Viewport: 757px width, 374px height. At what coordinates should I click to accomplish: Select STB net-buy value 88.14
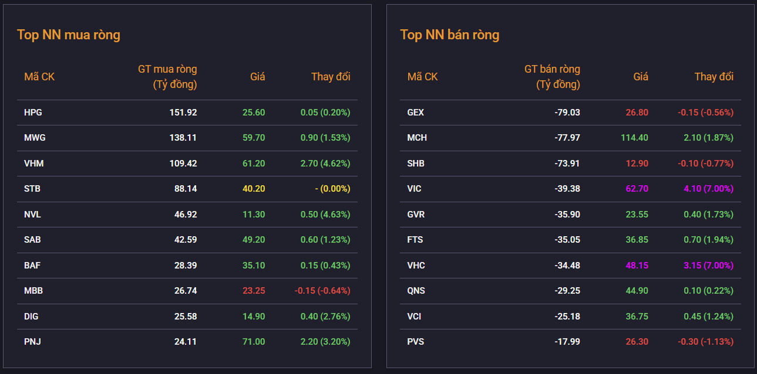pyautogui.click(x=186, y=189)
